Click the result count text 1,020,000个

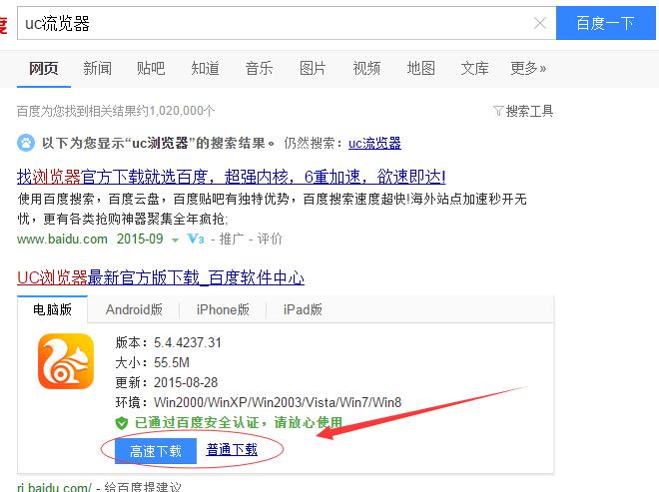point(183,111)
